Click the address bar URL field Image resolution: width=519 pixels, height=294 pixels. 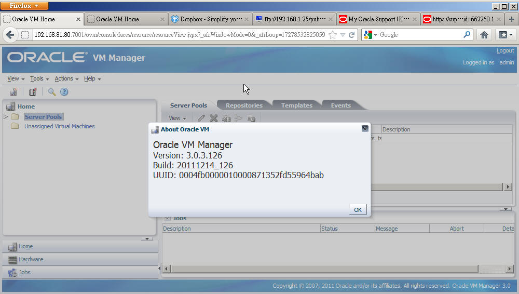(x=180, y=35)
